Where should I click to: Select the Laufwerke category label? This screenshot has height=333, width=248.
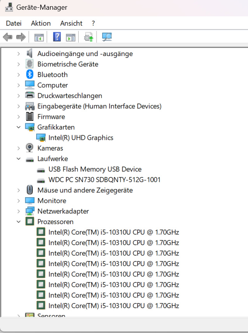(x=53, y=159)
